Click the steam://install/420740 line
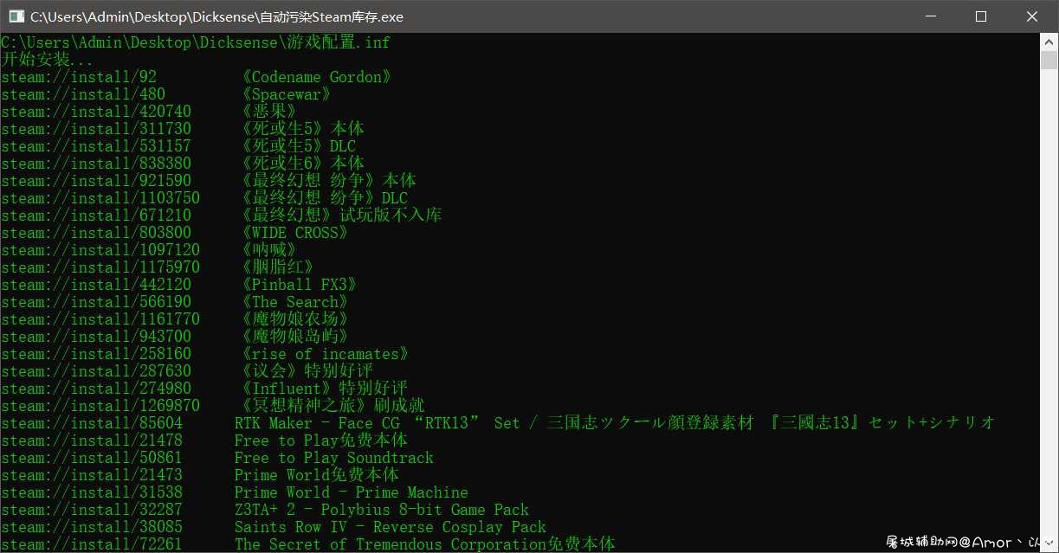Screen dimensions: 1059x553 coord(96,112)
